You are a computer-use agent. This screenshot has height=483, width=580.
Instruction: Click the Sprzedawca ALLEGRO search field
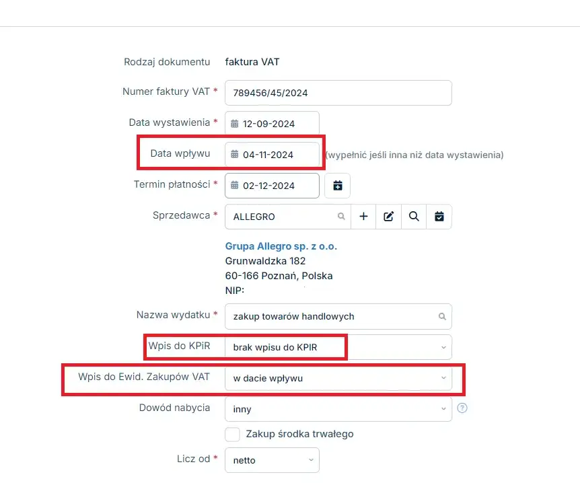283,217
